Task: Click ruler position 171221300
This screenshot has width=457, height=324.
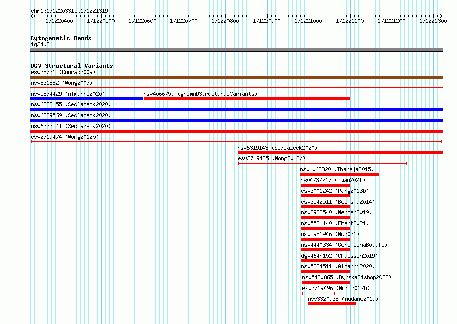Action: pyautogui.click(x=433, y=21)
